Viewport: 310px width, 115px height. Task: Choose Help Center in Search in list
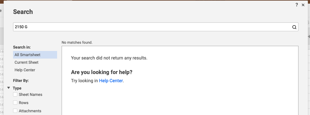[x=35, y=70]
